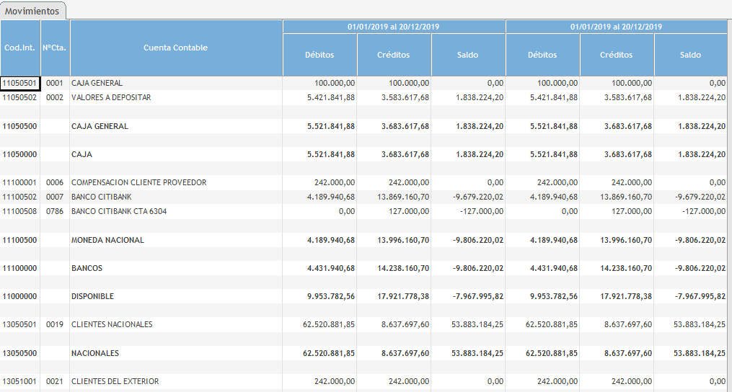Select the VALORES A DEPOSITAR account
Image resolution: width=732 pixels, height=392 pixels.
[x=111, y=97]
